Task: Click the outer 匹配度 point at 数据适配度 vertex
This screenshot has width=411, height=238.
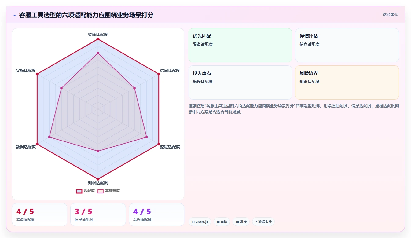Action: click(37, 144)
